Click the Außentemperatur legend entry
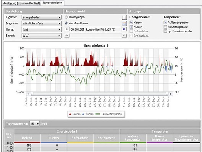Image resolution: width=202 pixels, height=152 pixels. pos(109,114)
